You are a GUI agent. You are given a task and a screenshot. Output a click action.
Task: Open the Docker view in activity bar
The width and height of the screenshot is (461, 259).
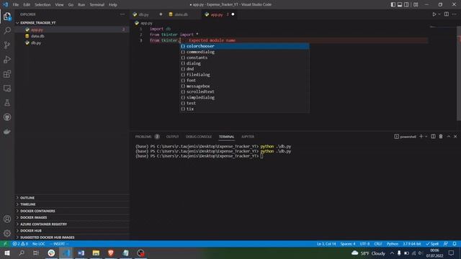[7, 132]
